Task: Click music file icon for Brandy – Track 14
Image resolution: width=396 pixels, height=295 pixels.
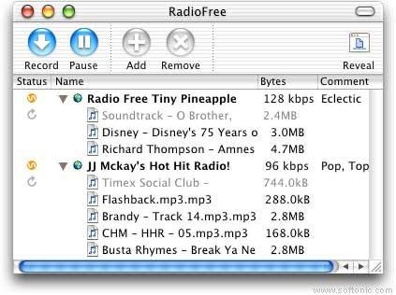Action: tap(93, 216)
